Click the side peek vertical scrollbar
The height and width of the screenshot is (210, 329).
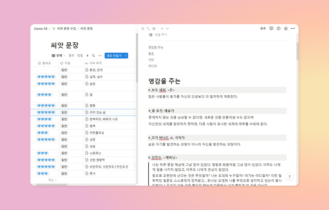[x=298, y=51]
